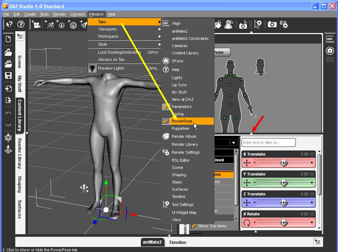Select Puppeteer in the Tabs submenu
This screenshot has width=338, height=252.
click(x=188, y=129)
